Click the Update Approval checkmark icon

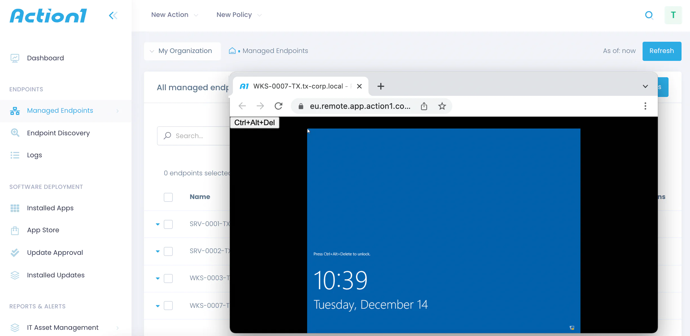coord(15,252)
